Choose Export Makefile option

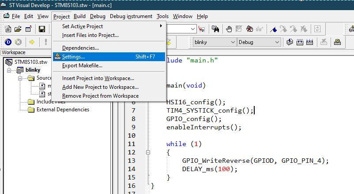coord(109,66)
